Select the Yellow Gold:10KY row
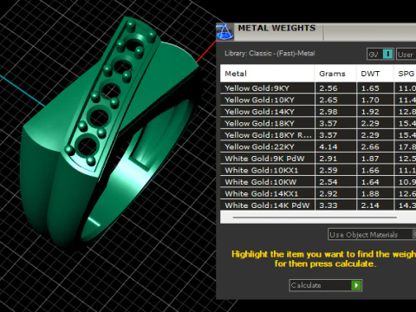 coord(318,100)
